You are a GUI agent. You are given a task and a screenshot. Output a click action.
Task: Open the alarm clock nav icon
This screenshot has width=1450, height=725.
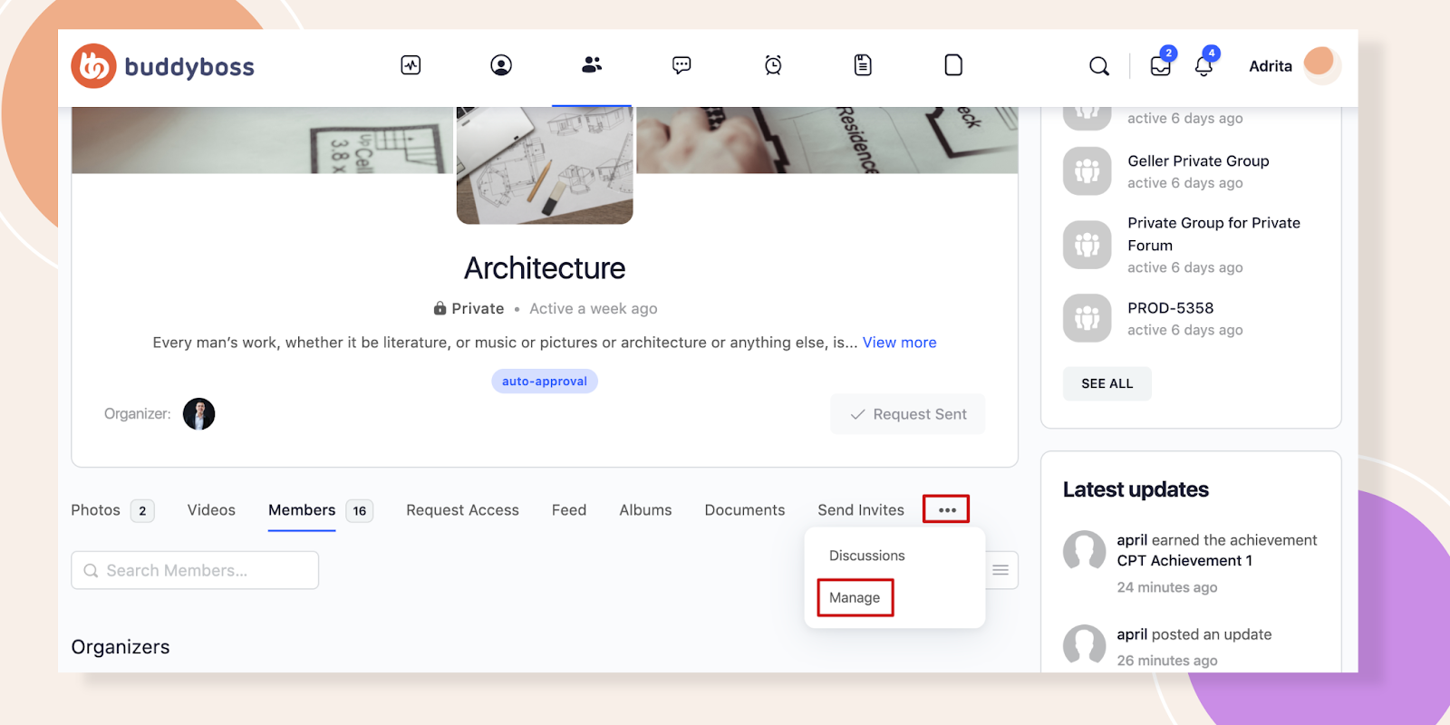[773, 65]
